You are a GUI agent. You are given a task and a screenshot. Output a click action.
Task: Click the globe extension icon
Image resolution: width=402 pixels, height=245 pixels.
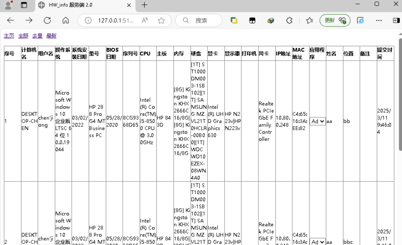tap(271, 20)
